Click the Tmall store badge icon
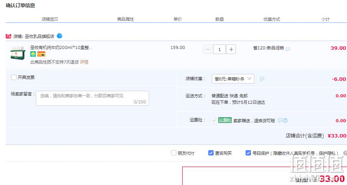347x185 pixels. pyautogui.click(x=8, y=36)
